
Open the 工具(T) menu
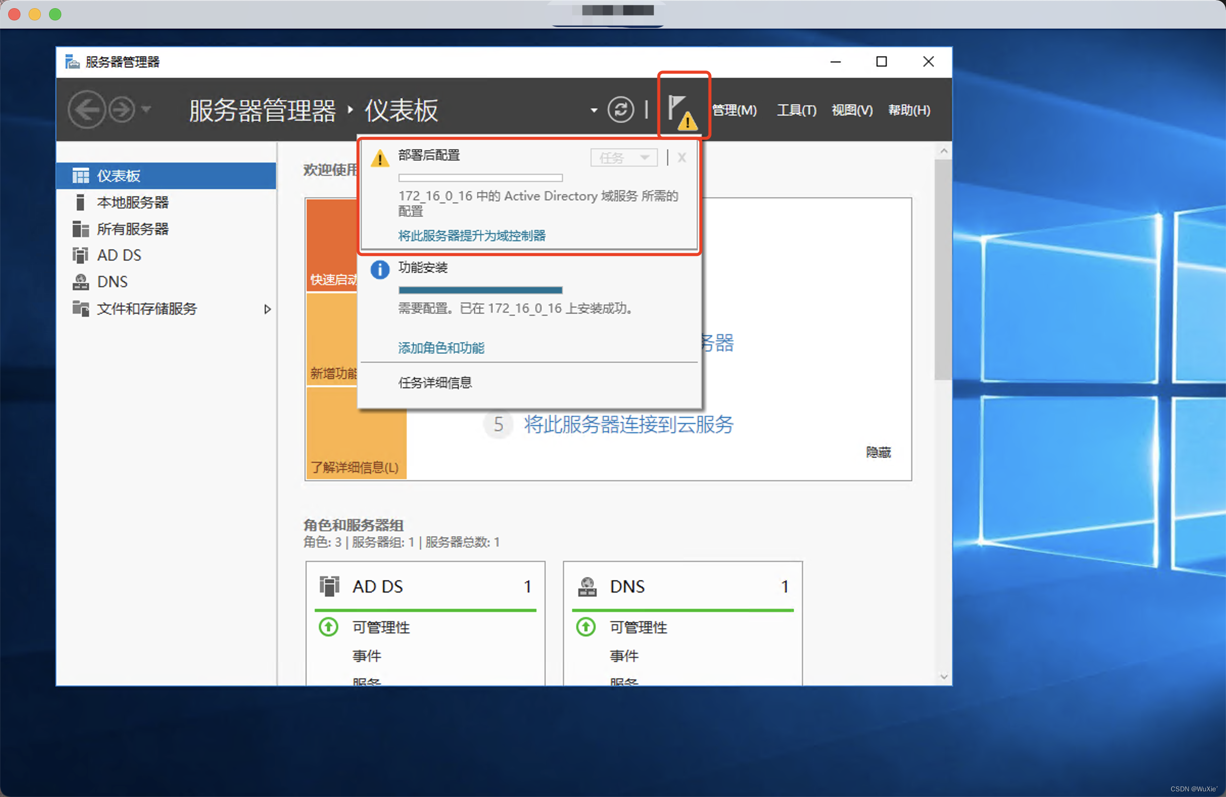coord(796,110)
